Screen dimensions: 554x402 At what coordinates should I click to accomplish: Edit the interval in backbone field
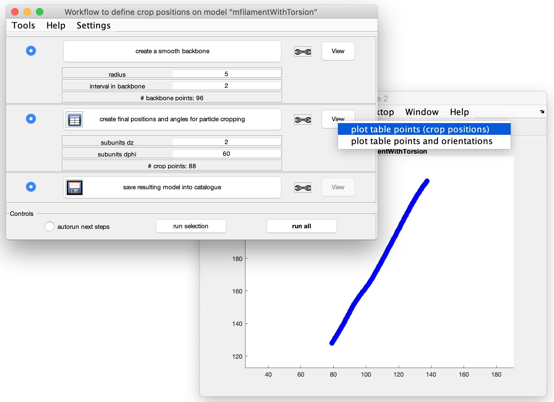click(227, 86)
